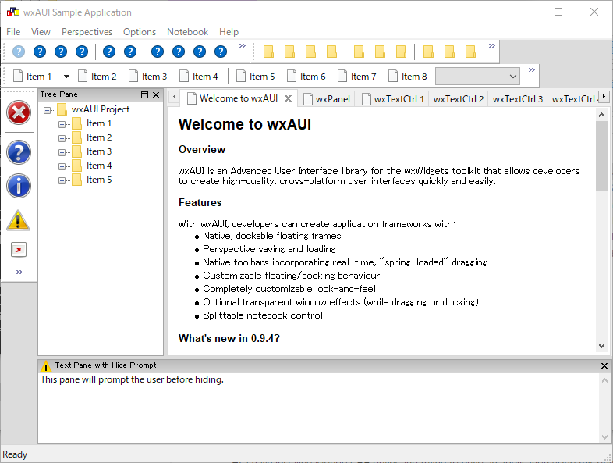Click the welcome page vertical scrollbar thumb

(601, 156)
